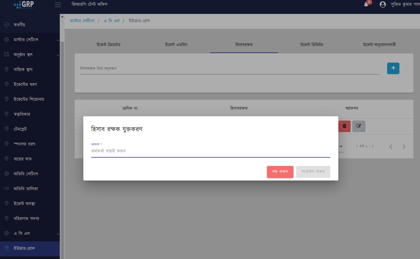Open the rows-per-page dropdown arrow
Viewport: 420px width, 259px height.
[341, 146]
